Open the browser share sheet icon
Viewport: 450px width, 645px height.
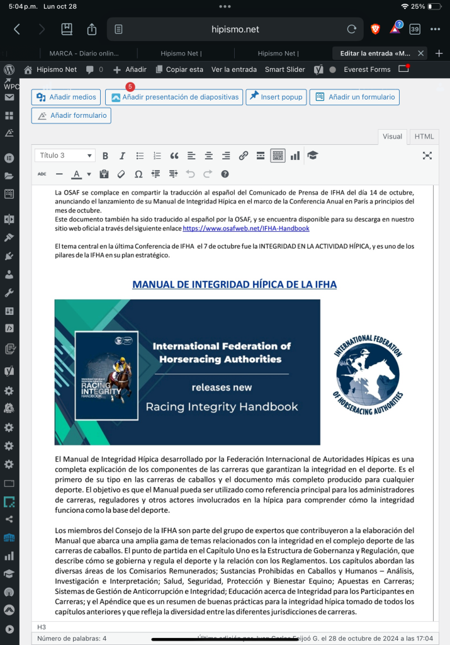pos(92,29)
